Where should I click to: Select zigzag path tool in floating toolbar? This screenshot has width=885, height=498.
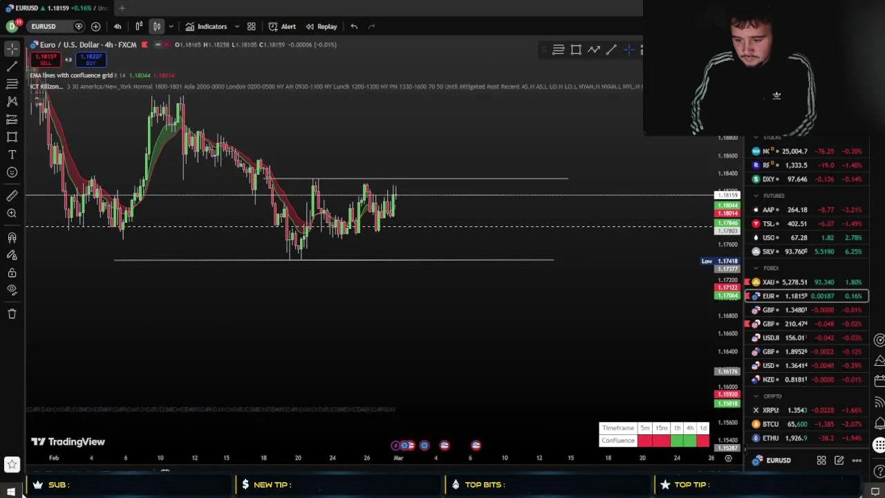(594, 50)
